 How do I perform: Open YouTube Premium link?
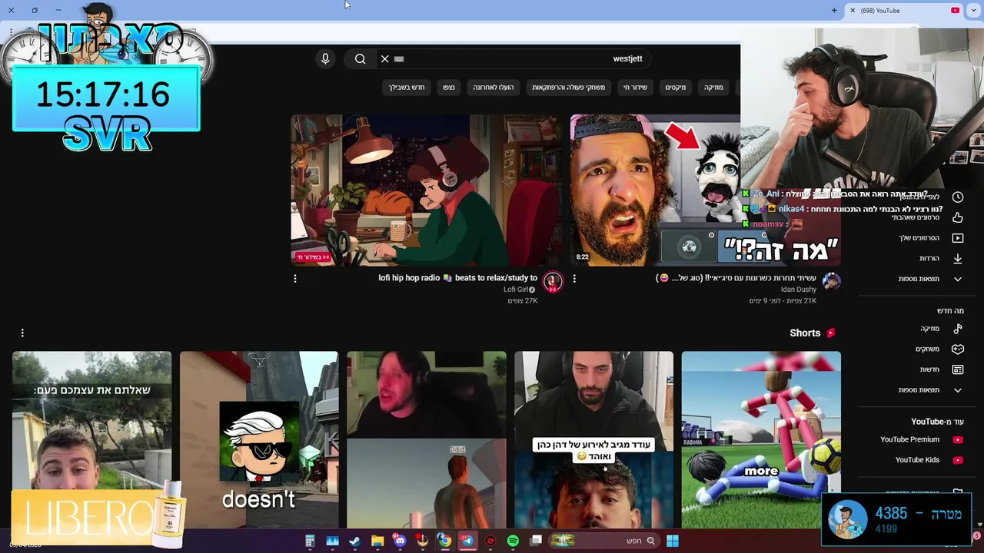click(921, 439)
